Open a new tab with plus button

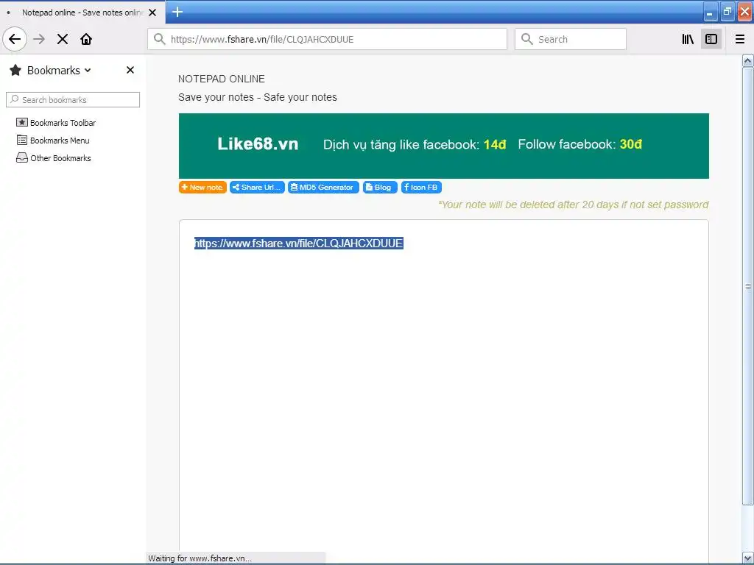177,12
